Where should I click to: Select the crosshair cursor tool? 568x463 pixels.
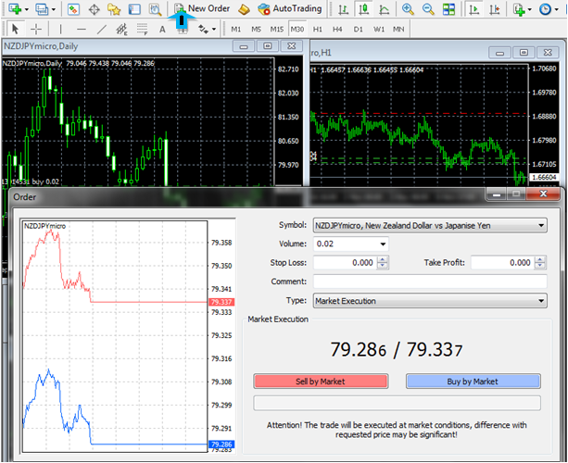pyautogui.click(x=37, y=29)
